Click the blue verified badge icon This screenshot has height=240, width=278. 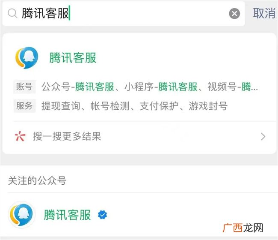(x=103, y=215)
